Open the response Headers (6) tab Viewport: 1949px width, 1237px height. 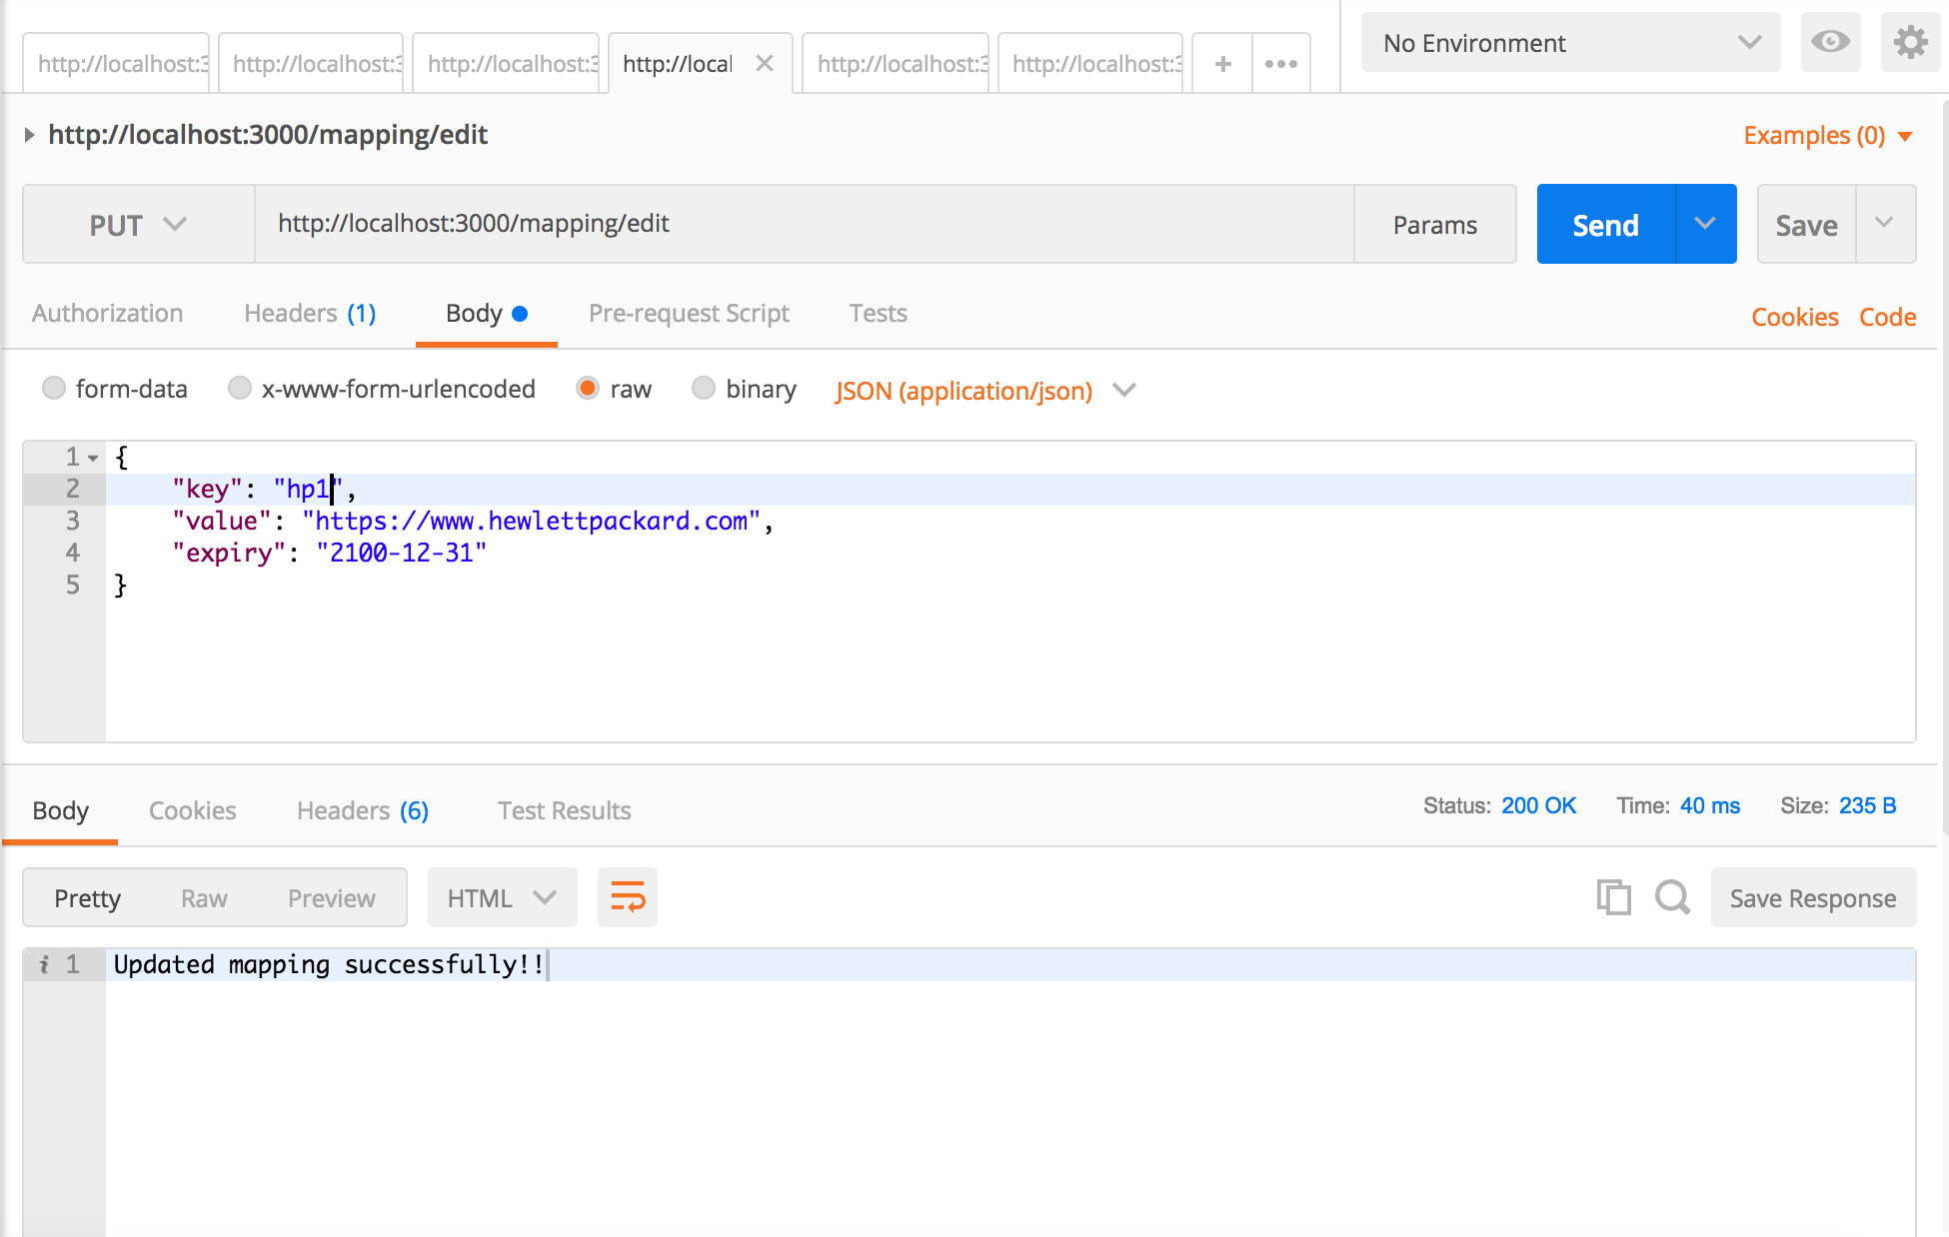[x=362, y=810]
